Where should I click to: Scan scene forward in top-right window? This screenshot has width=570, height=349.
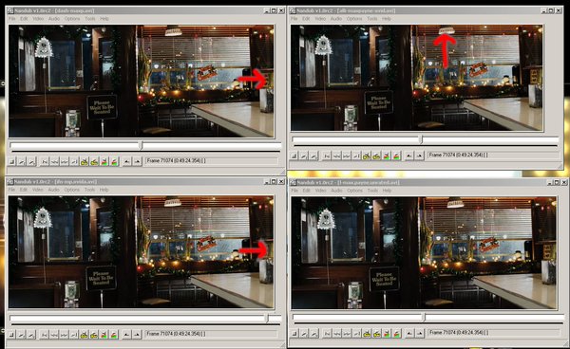point(396,156)
